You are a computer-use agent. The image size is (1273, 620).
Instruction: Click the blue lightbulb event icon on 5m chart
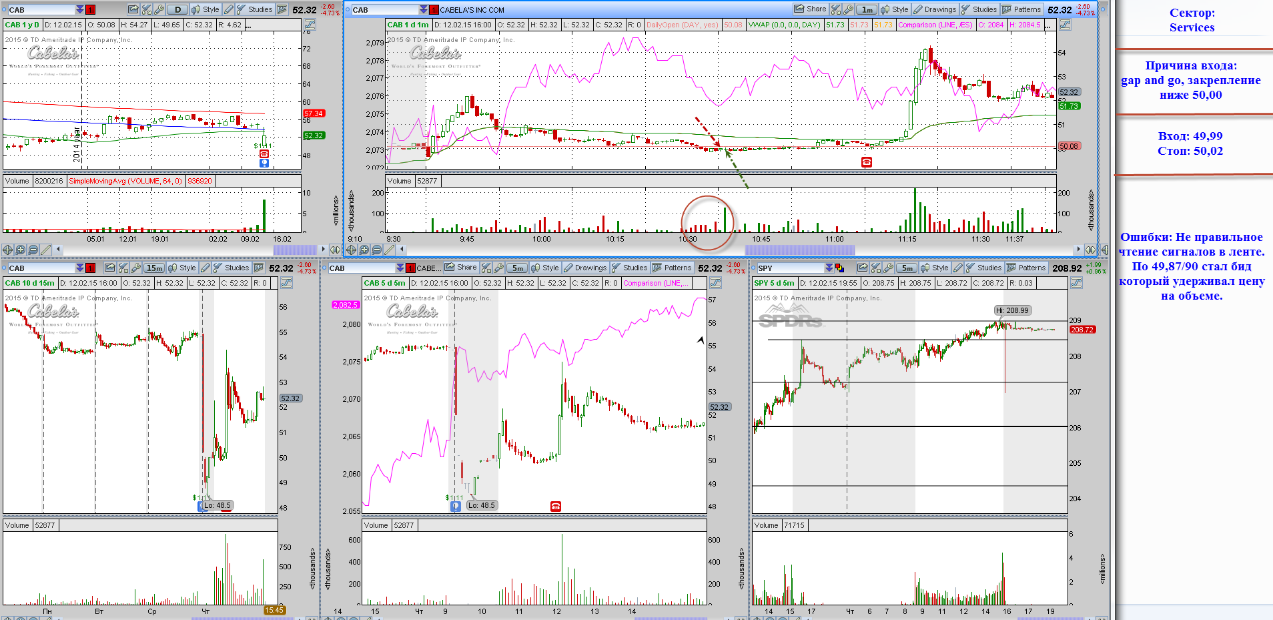(455, 506)
